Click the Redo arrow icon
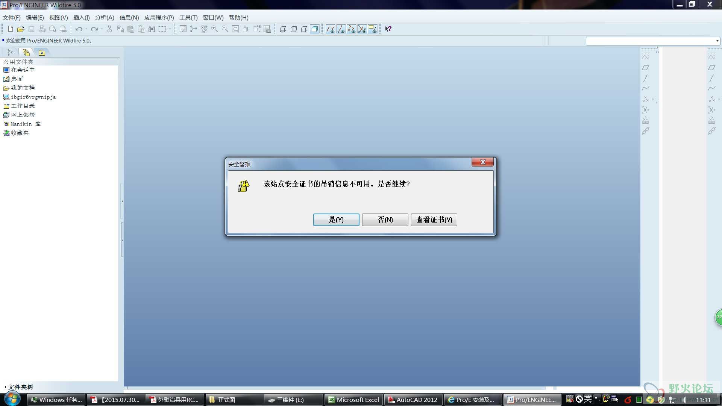The height and width of the screenshot is (406, 722). [x=94, y=29]
